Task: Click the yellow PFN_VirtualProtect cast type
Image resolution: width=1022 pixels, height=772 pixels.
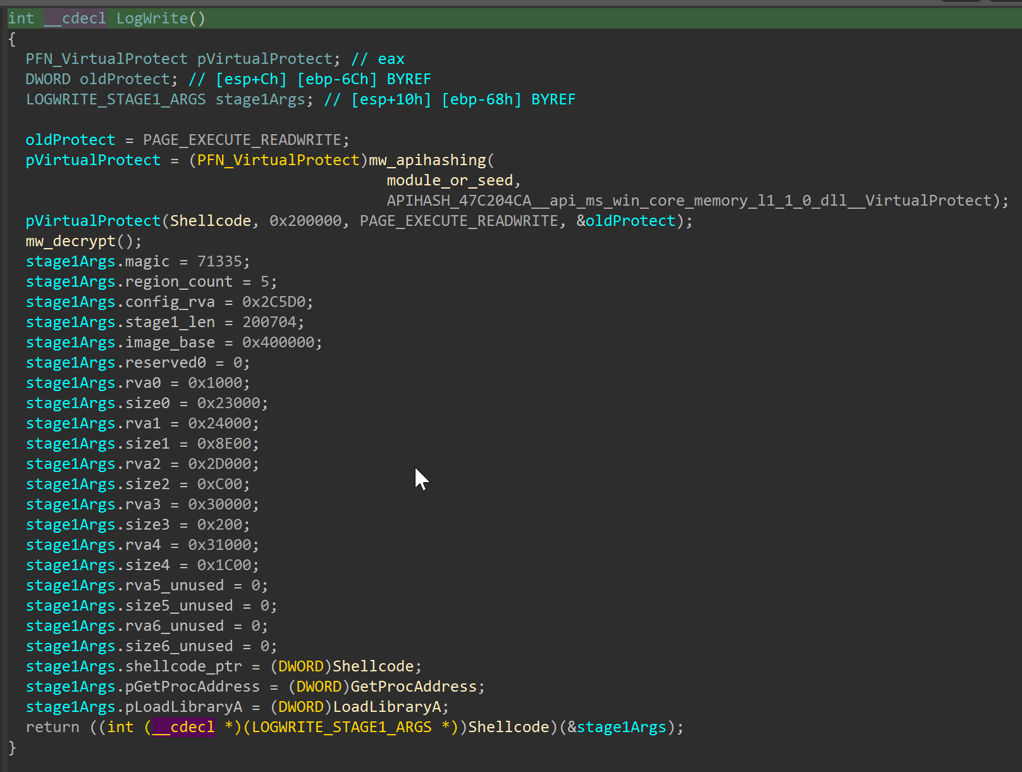Action: 278,160
